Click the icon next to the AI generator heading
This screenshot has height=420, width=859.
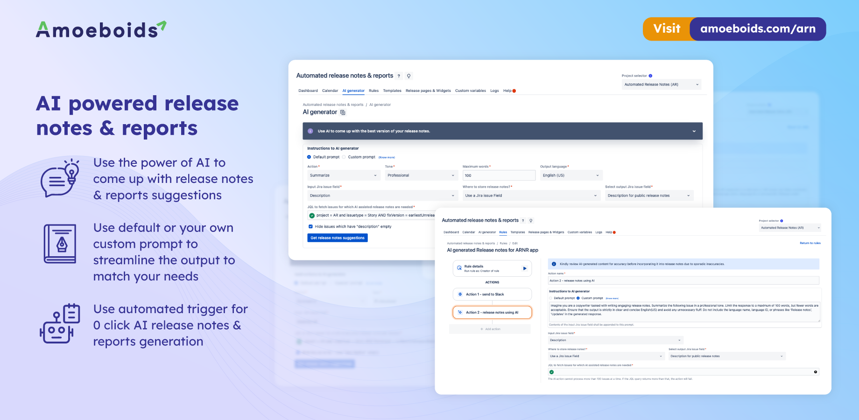coord(343,112)
